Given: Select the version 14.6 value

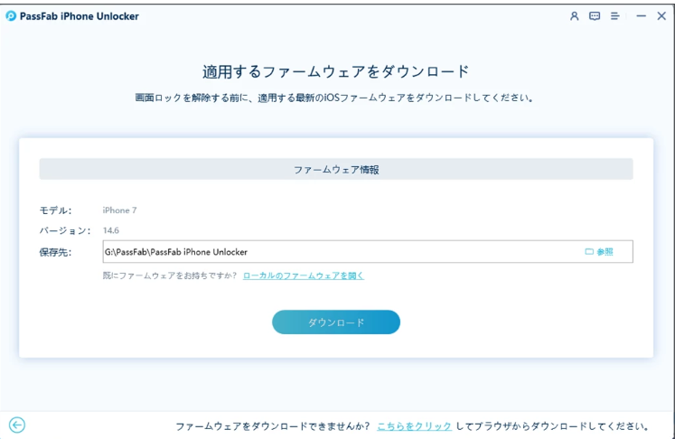Looking at the screenshot, I should [111, 230].
